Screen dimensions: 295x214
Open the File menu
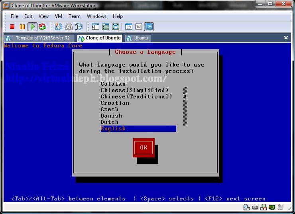click(x=14, y=16)
